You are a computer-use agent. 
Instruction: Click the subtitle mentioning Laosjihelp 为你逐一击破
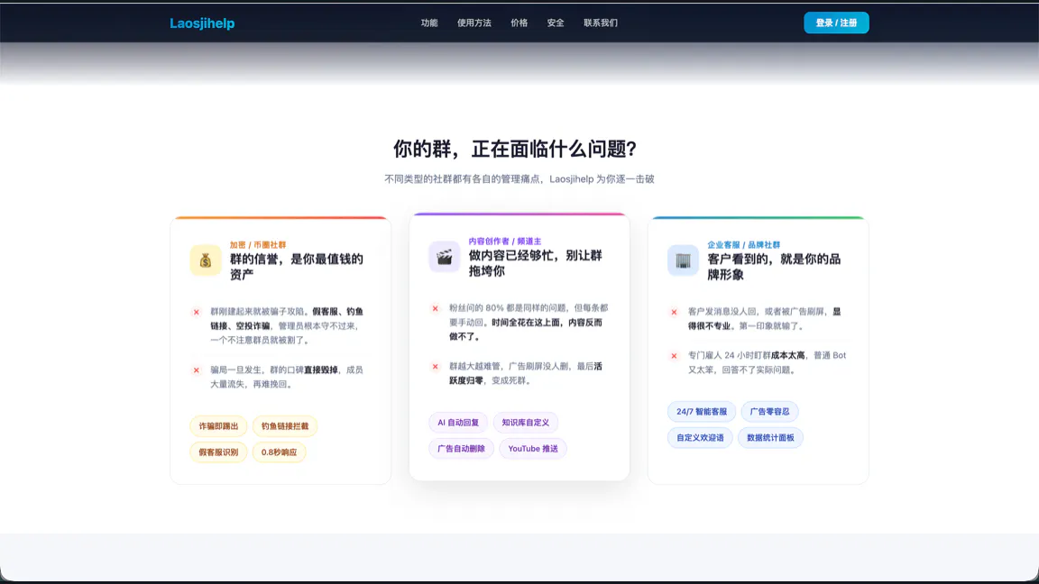click(519, 178)
